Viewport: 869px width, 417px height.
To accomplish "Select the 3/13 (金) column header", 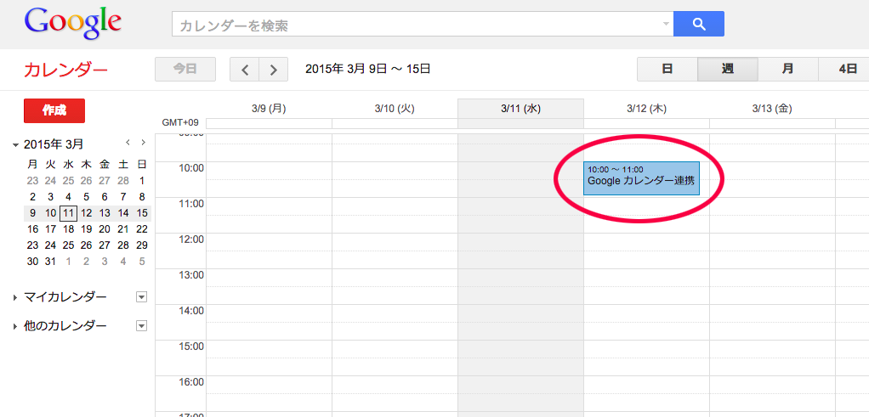I will (772, 109).
